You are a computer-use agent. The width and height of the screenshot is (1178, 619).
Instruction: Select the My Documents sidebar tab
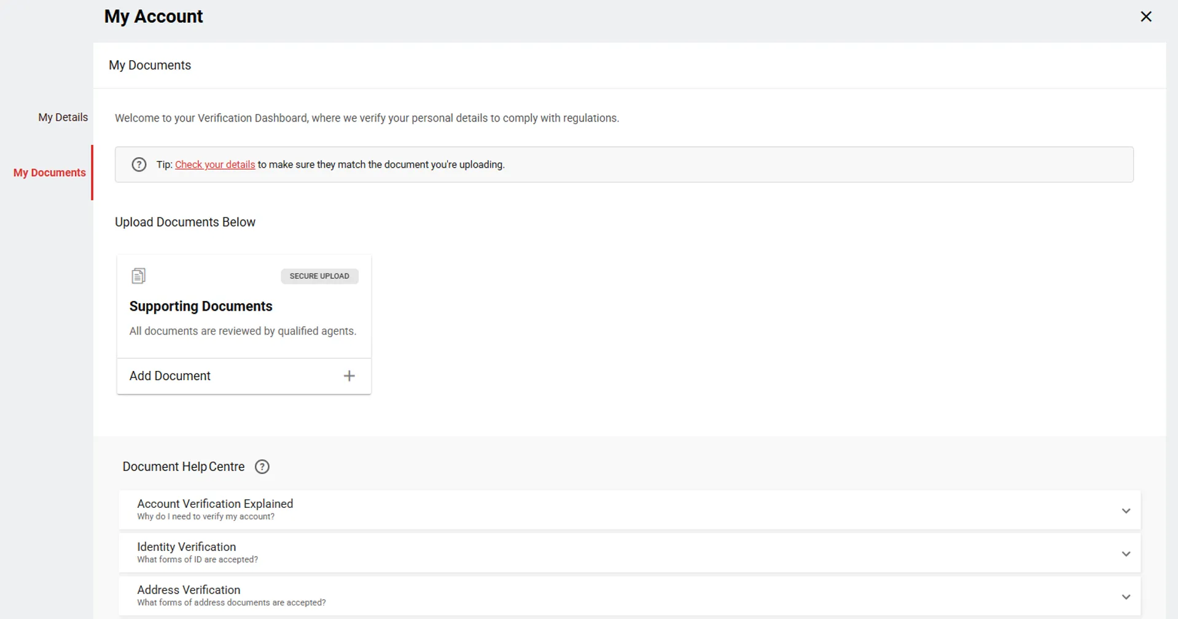(50, 173)
